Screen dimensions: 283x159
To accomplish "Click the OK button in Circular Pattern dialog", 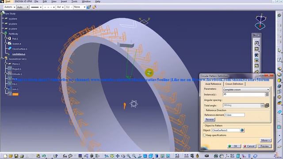I will [x=234, y=146].
